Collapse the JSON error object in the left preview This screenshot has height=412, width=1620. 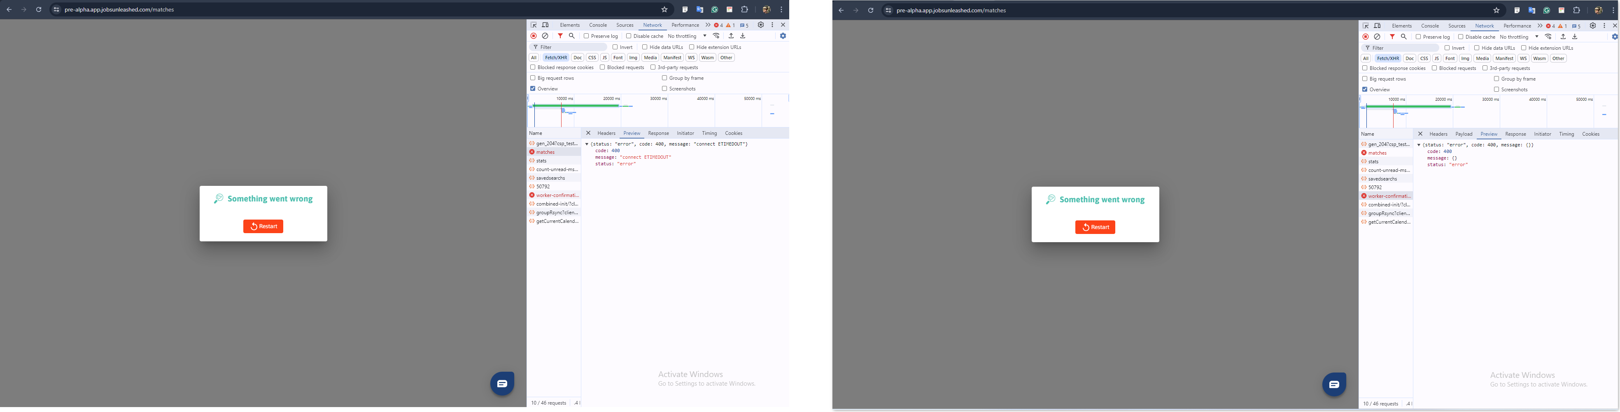(587, 144)
